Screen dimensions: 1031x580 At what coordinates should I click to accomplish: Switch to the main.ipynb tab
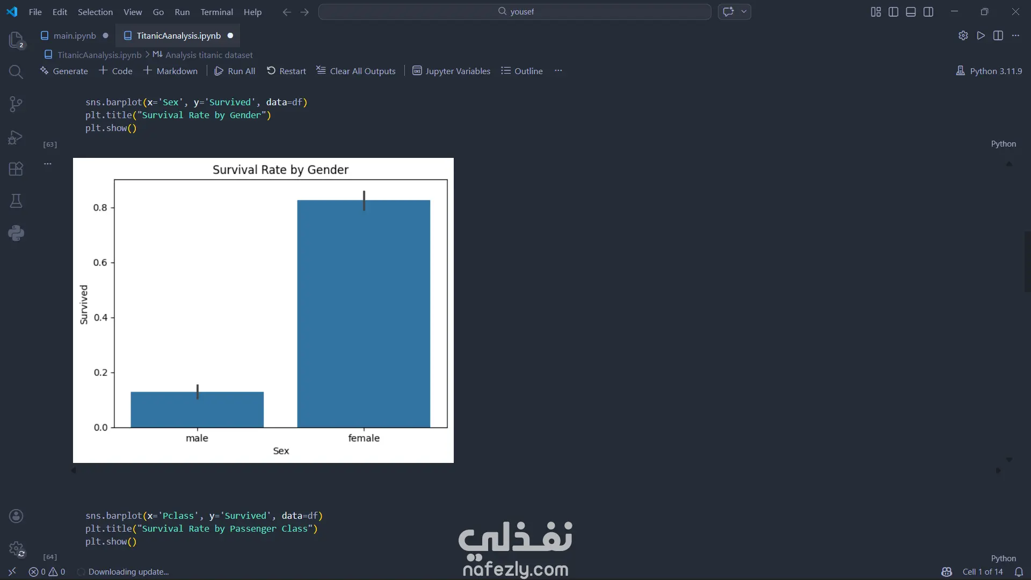click(75, 35)
